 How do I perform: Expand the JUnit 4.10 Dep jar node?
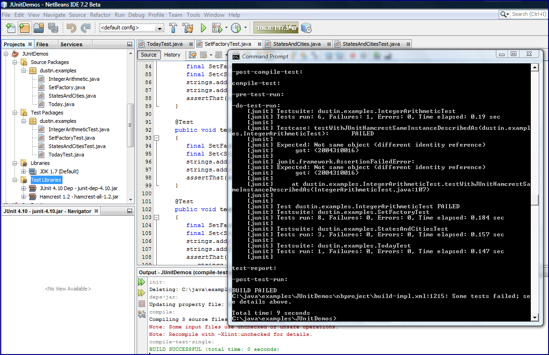23,188
